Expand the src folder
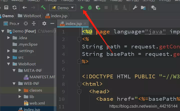Screen dimensions: 180x111 coord(9,57)
